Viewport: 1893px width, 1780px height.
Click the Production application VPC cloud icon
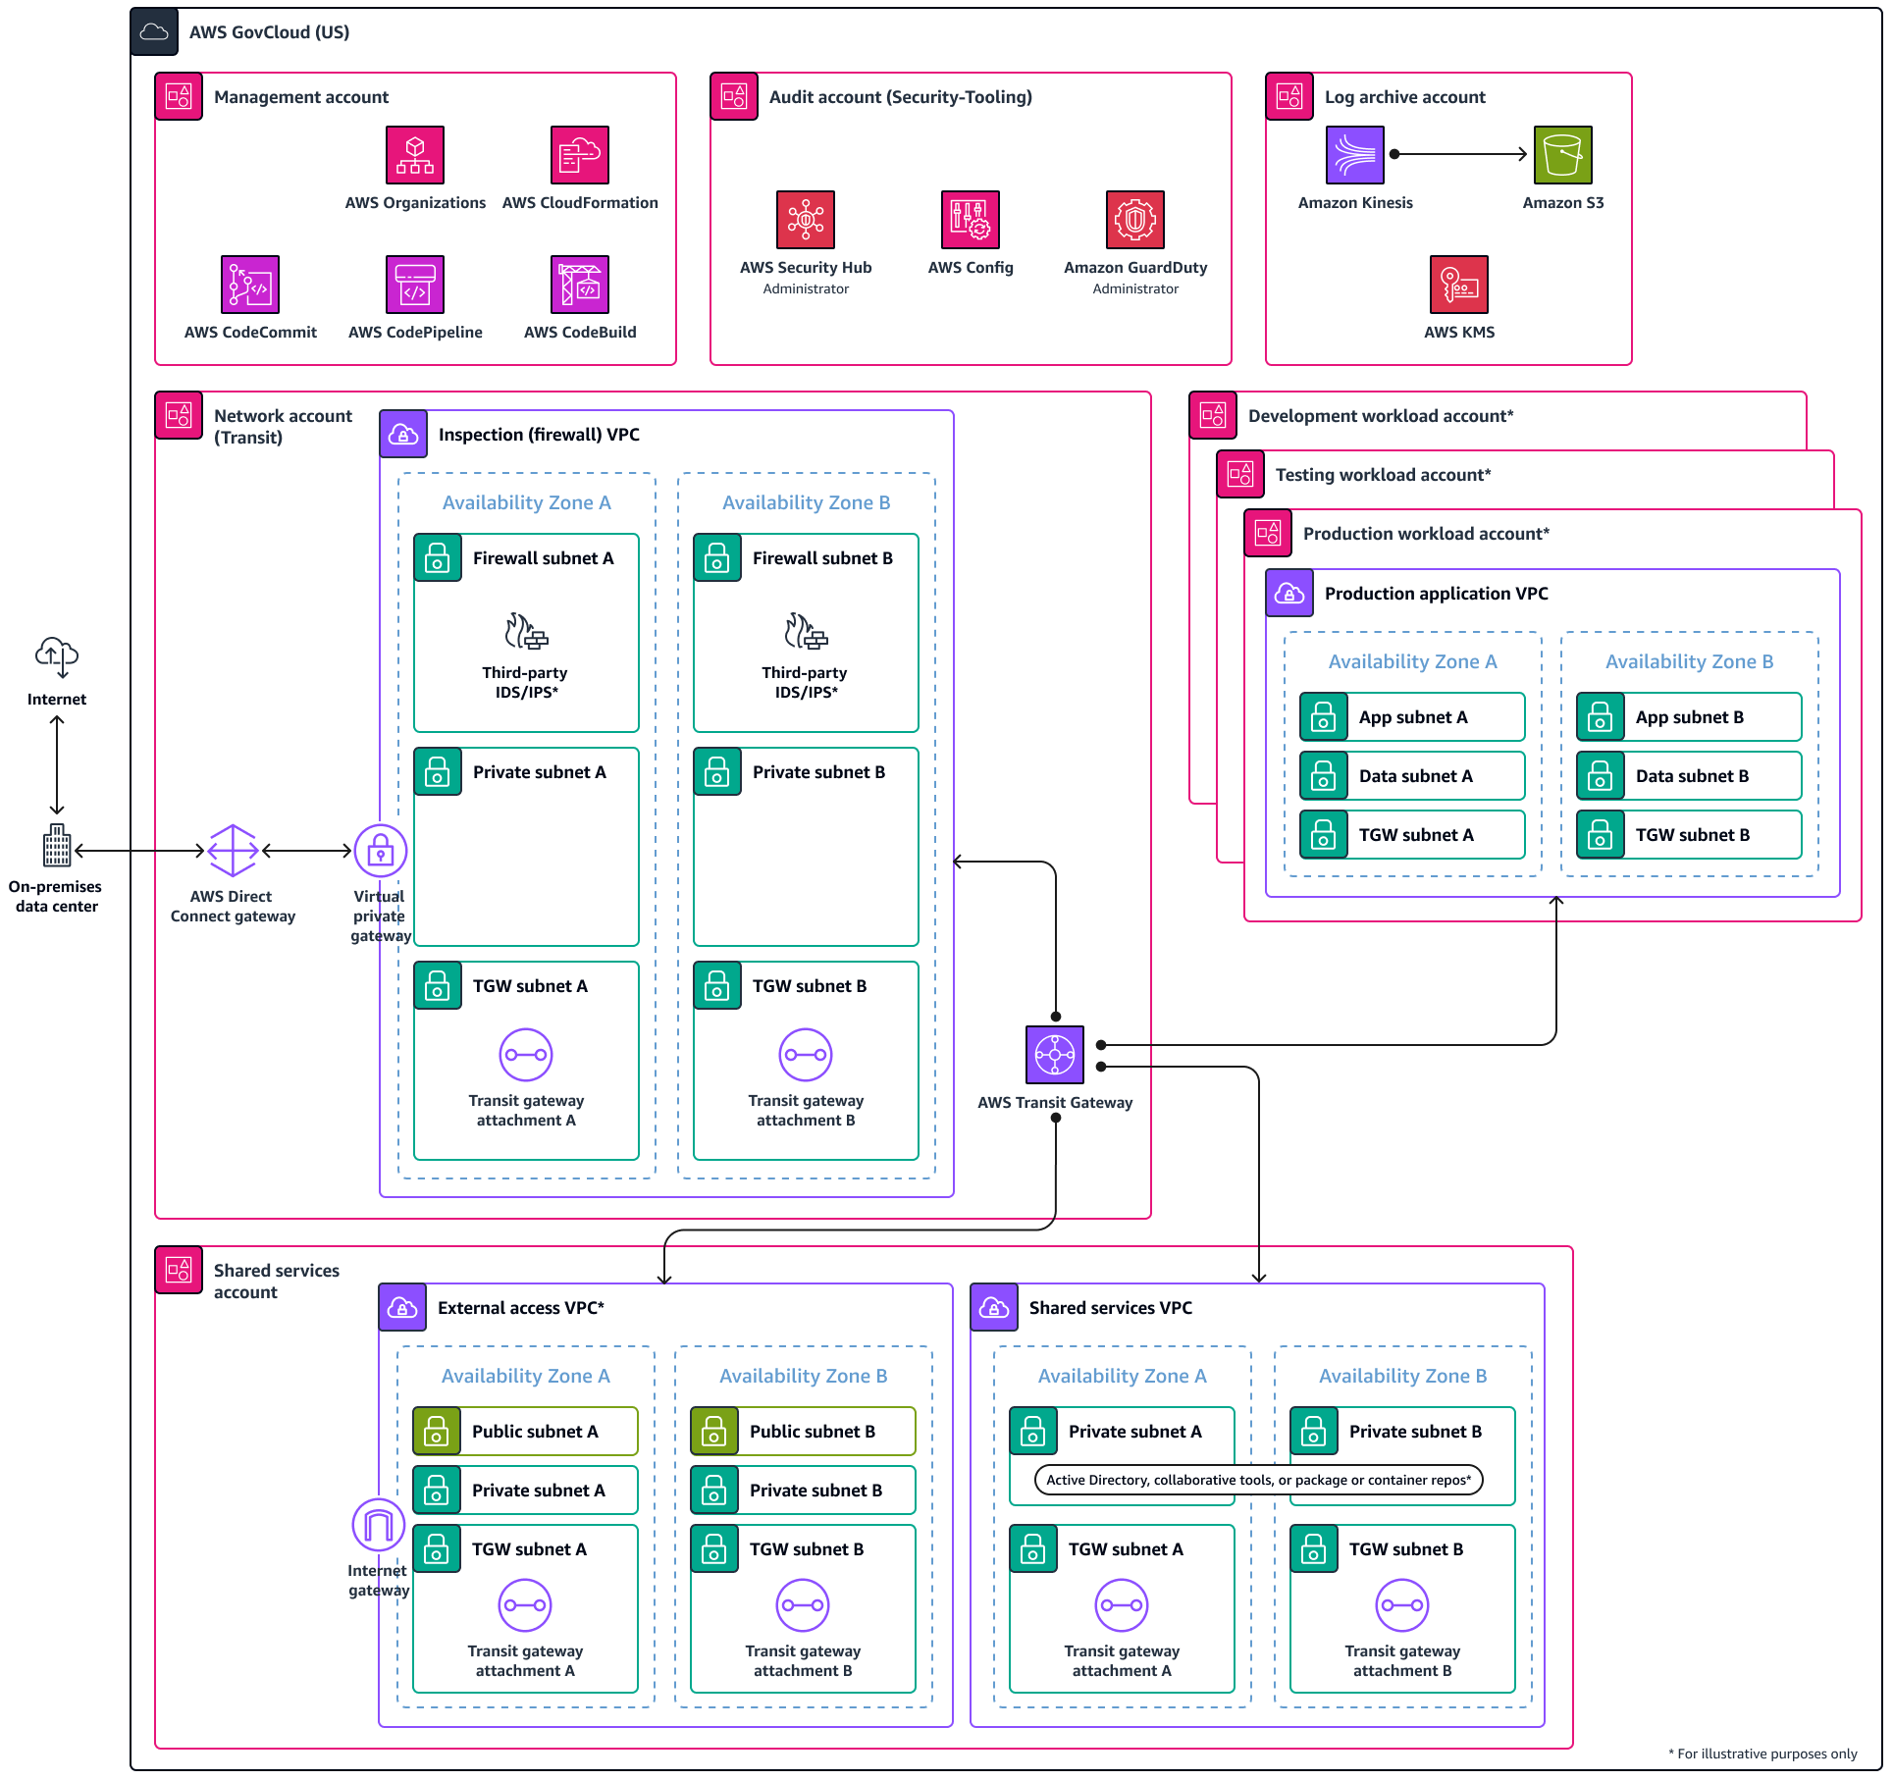click(x=1289, y=594)
